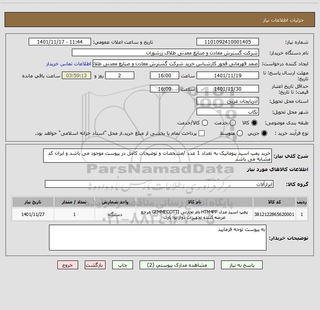Click the unit cell دستگاه
Screen dimensions: 320x310
coord(115,214)
